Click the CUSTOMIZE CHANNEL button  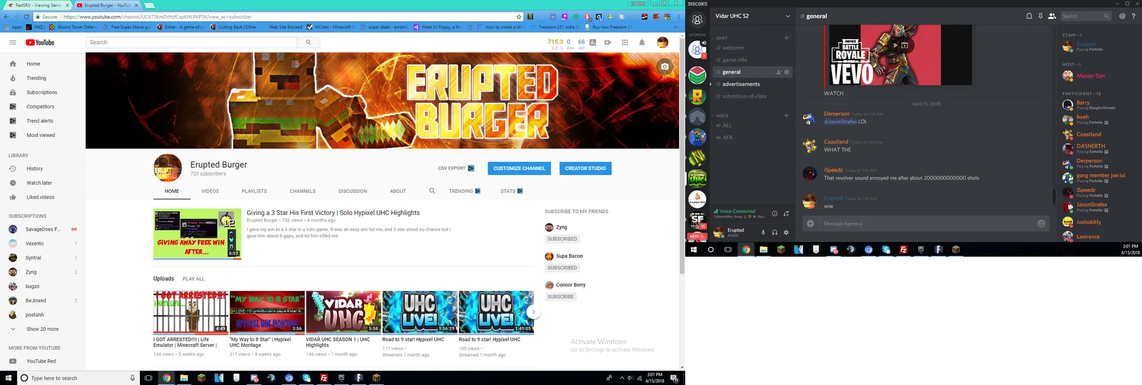pyautogui.click(x=519, y=168)
